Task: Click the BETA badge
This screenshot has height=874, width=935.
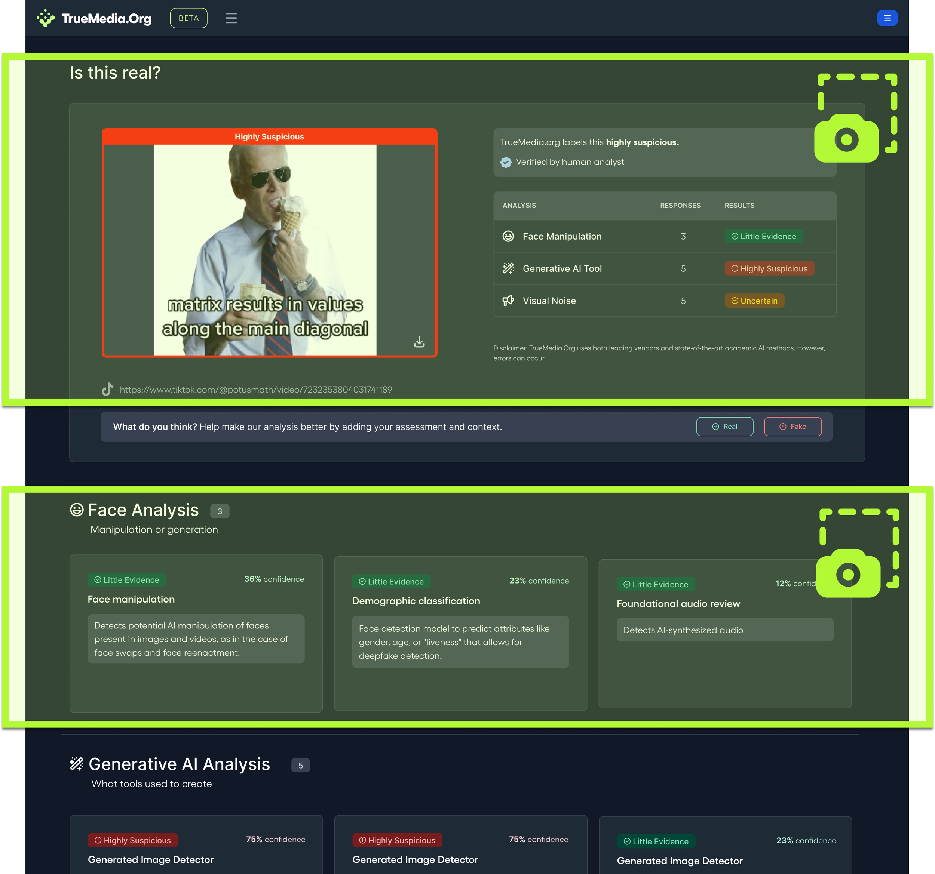Action: (x=188, y=18)
